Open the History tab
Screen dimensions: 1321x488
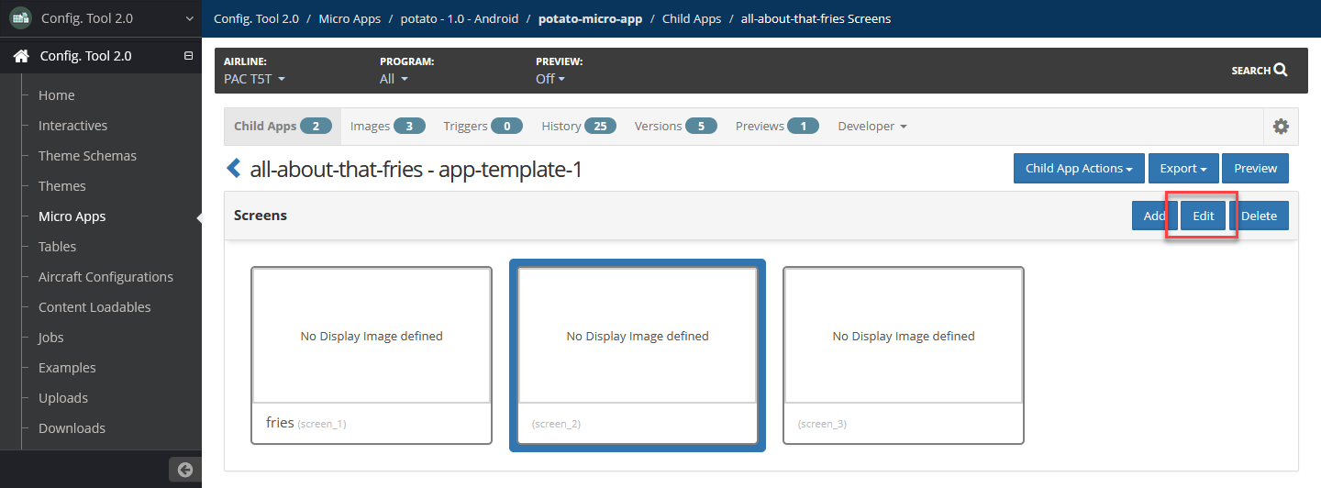pyautogui.click(x=579, y=127)
